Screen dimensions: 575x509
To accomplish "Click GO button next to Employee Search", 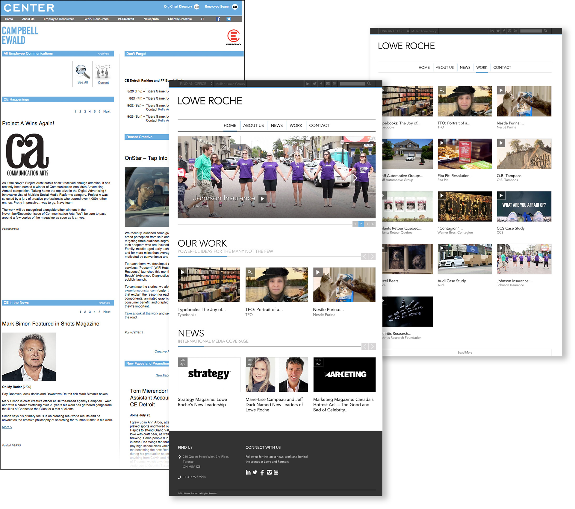I will pos(235,7).
